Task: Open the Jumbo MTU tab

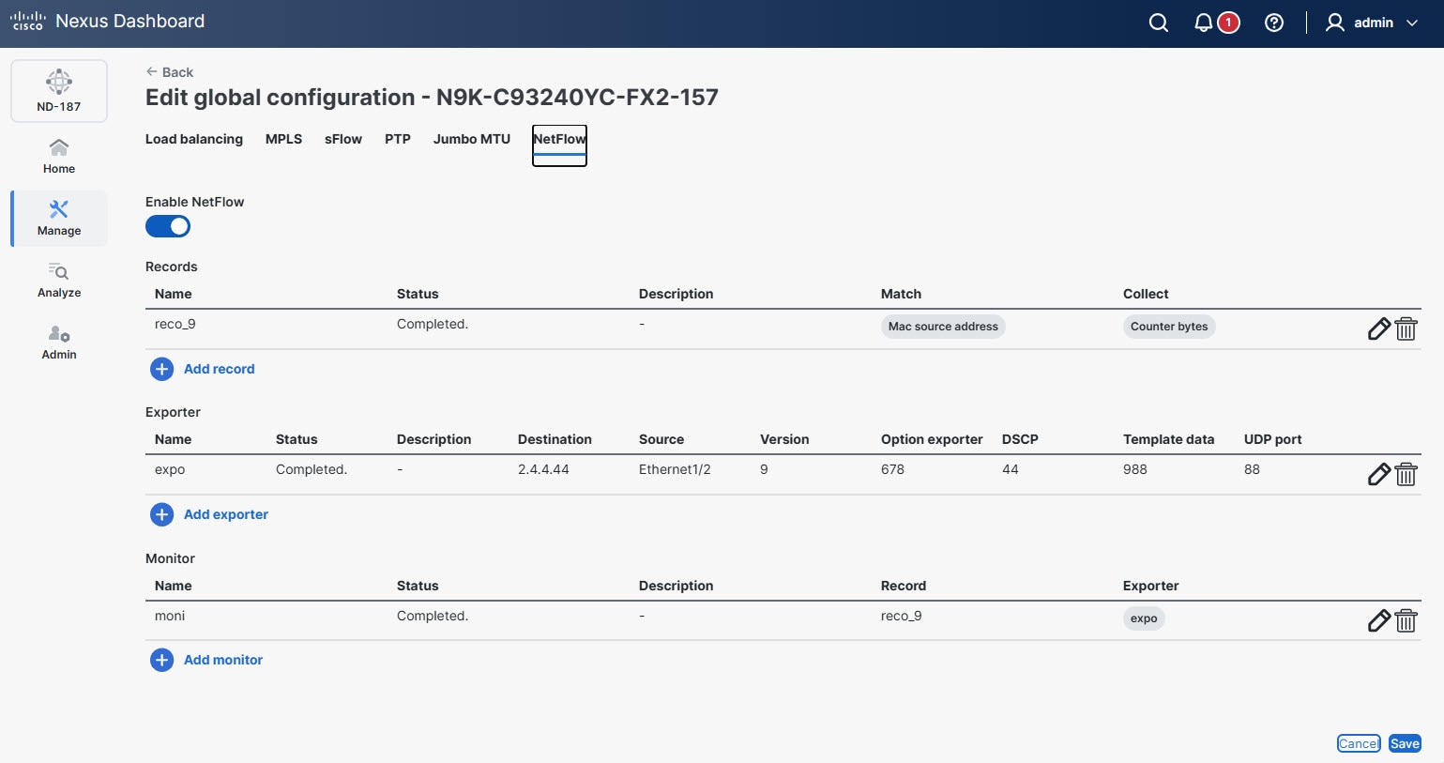Action: tap(471, 139)
